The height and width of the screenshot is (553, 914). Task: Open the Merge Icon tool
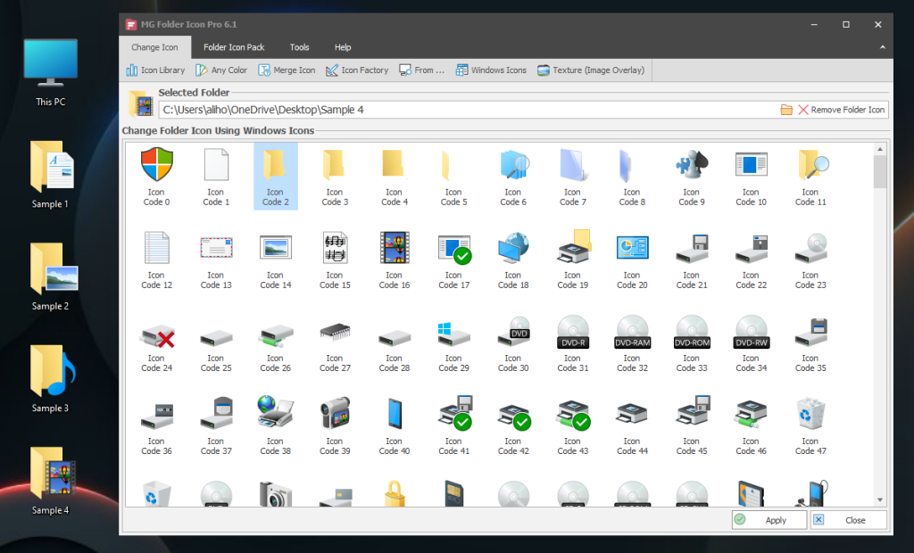(287, 70)
